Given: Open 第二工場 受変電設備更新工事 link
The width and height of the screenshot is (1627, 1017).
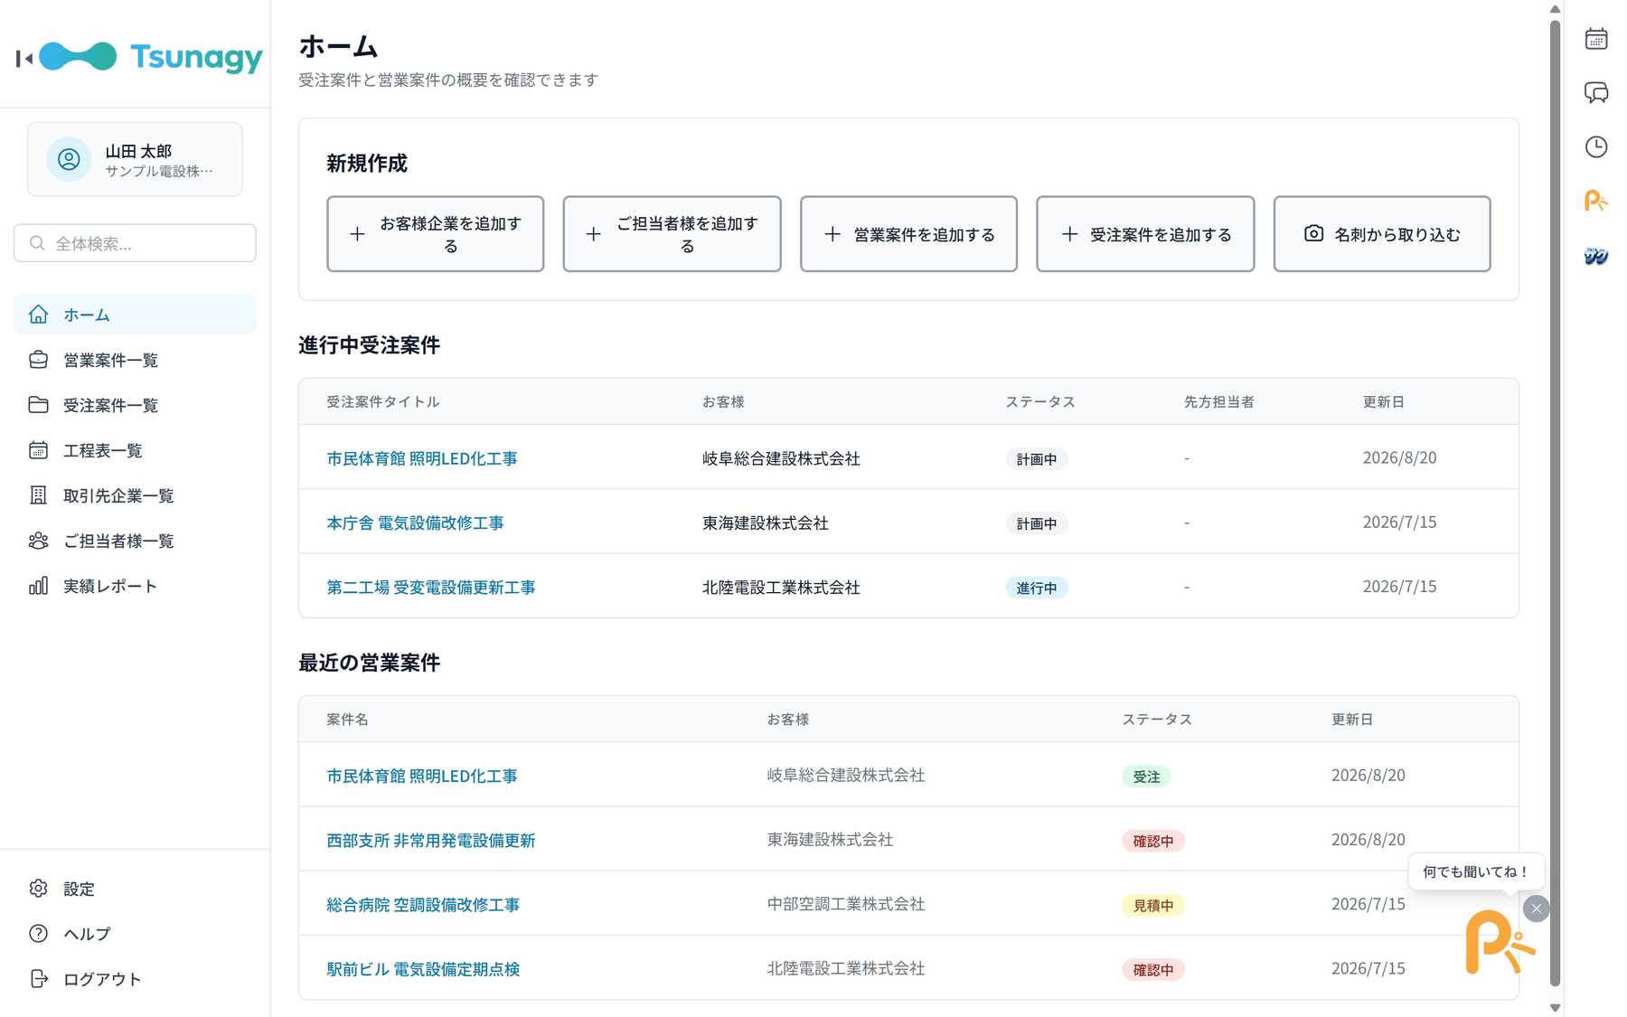Looking at the screenshot, I should [431, 587].
